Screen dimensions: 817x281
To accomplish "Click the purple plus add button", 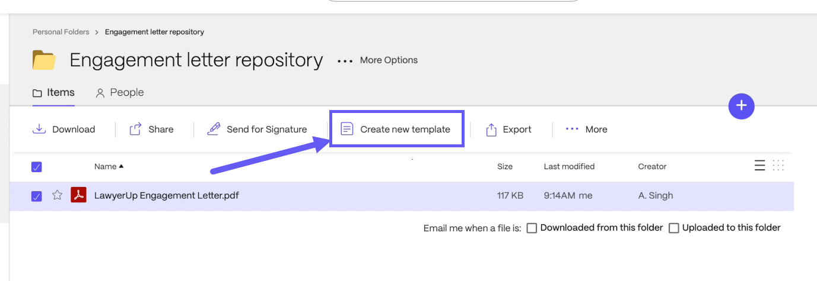I will (x=741, y=106).
